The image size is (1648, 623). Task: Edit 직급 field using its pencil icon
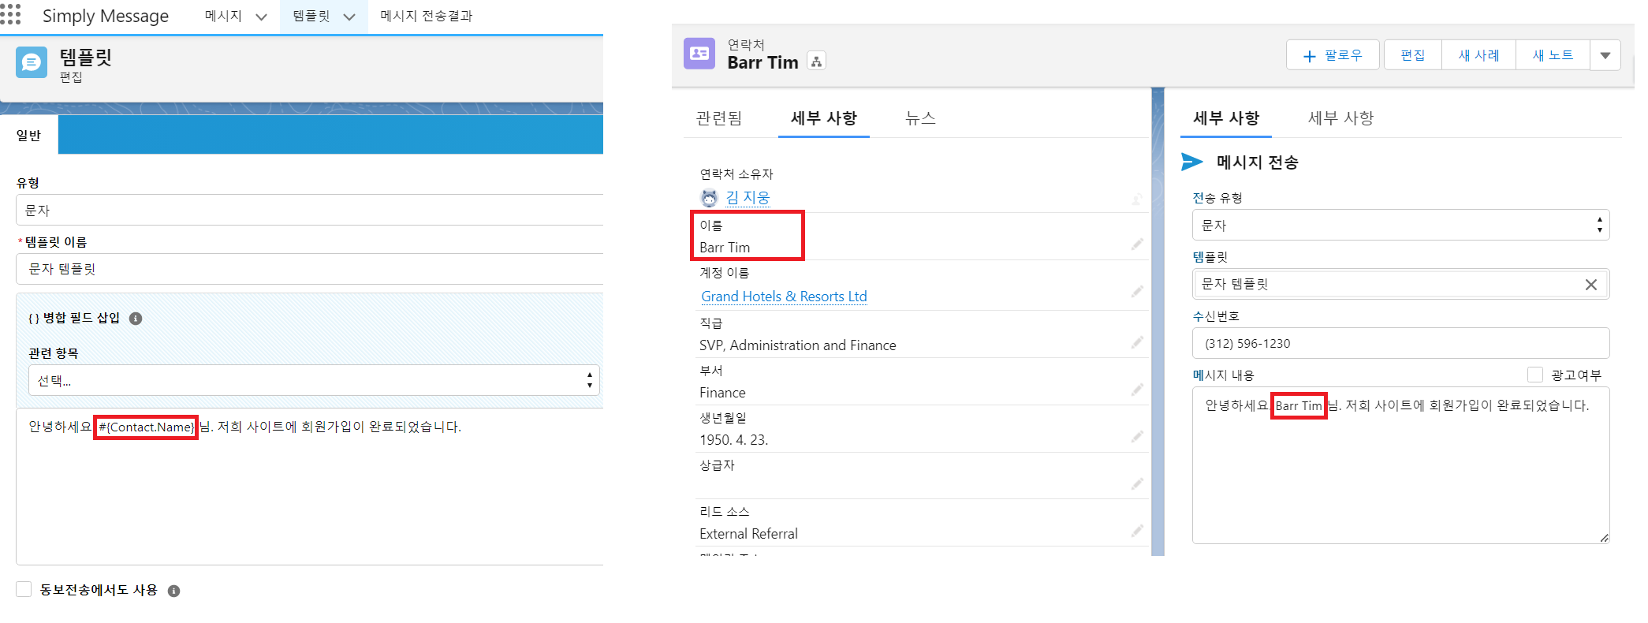tap(1136, 342)
